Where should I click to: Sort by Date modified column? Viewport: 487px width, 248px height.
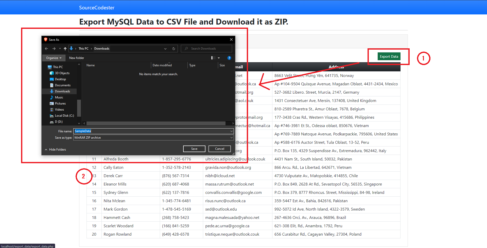pos(162,65)
